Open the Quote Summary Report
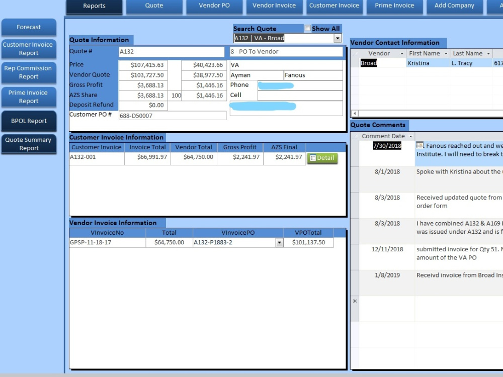This screenshot has width=503, height=377. (29, 144)
